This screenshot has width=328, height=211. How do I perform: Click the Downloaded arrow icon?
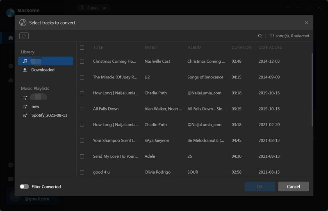25,70
